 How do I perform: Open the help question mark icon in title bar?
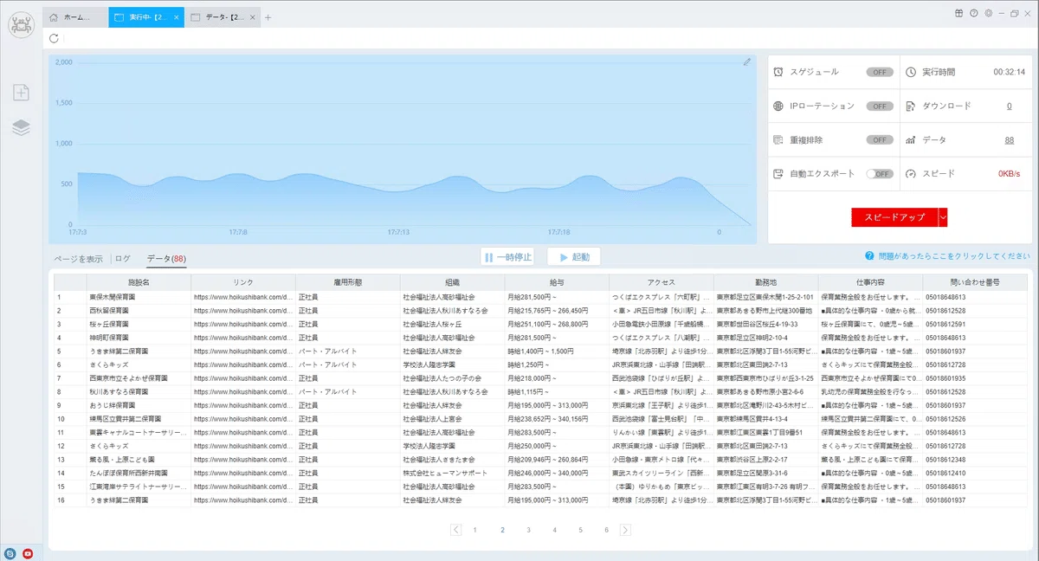(x=974, y=13)
